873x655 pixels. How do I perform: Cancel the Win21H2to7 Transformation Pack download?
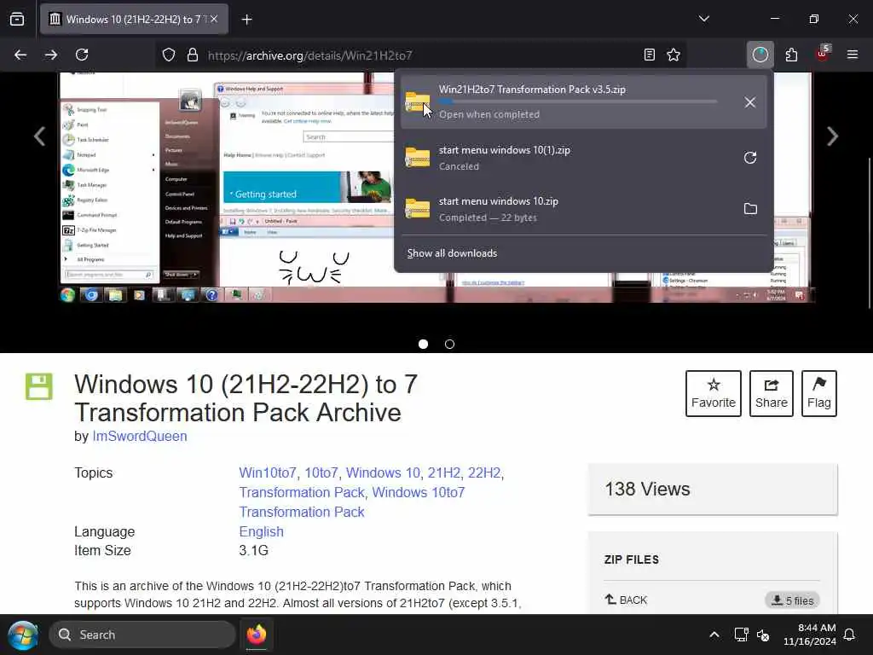click(750, 102)
